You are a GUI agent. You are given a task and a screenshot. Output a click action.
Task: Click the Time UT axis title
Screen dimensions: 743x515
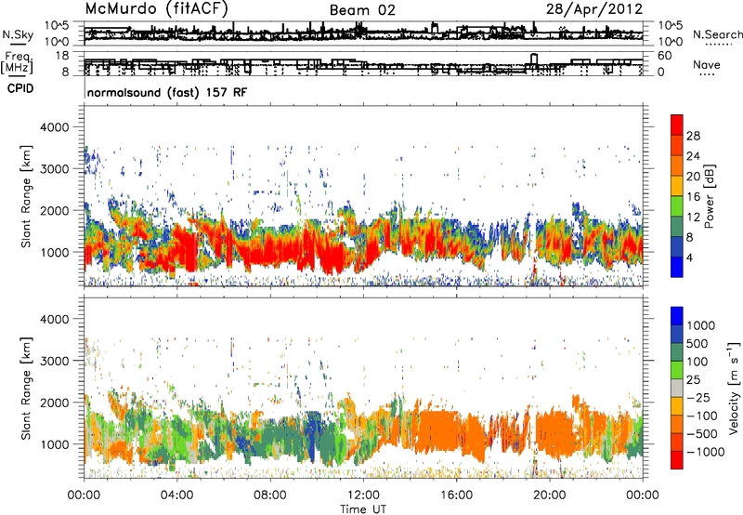[363, 509]
